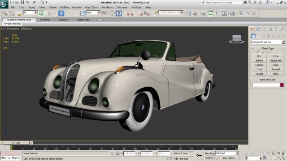This screenshot has height=161, width=287.
Task: Open the Edit menu
Action: (x=13, y=7)
